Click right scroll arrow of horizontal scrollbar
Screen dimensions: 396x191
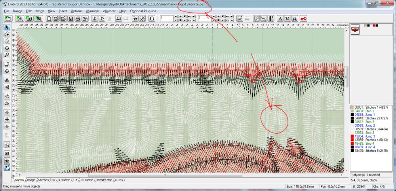click(342, 175)
